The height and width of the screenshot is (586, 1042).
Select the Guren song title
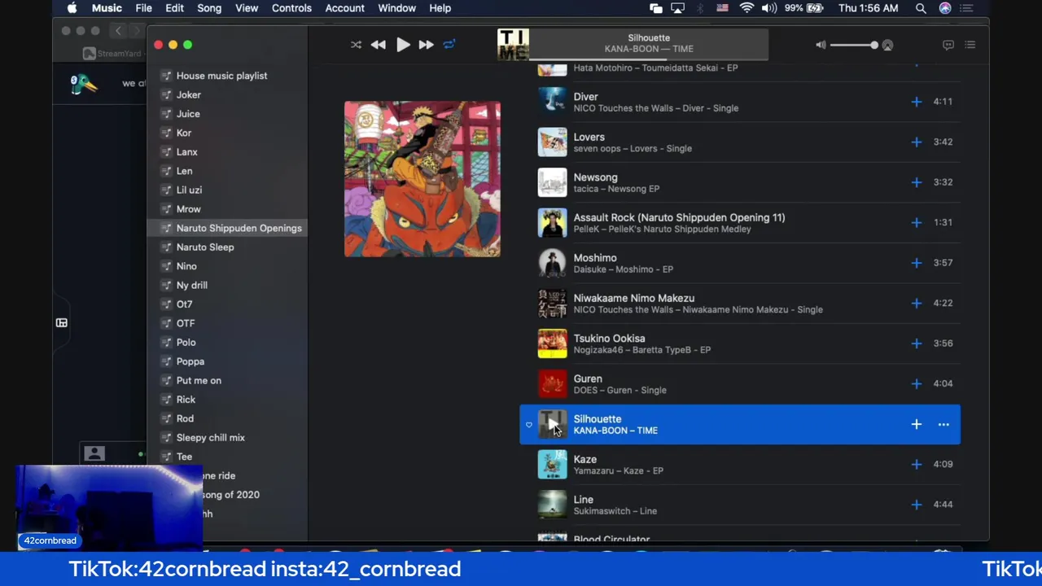click(588, 378)
